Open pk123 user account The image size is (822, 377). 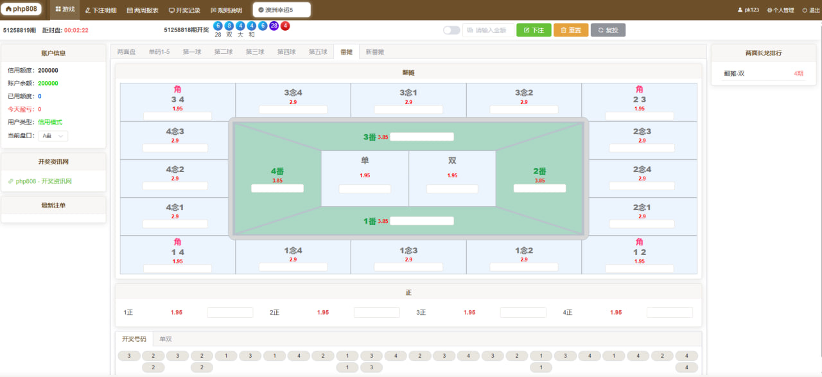pos(748,10)
